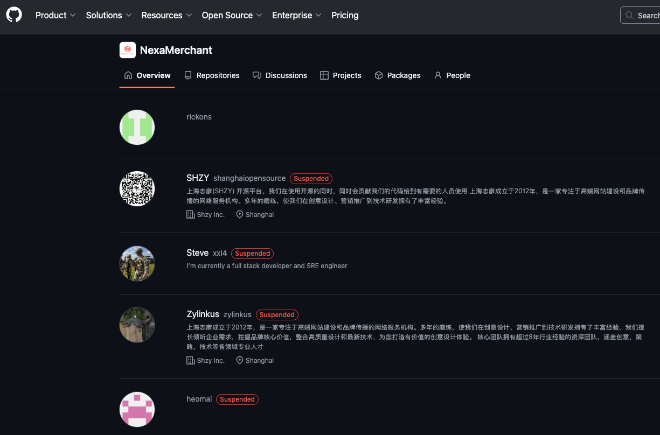Go to the Pricing page
The width and height of the screenshot is (660, 435).
(345, 15)
